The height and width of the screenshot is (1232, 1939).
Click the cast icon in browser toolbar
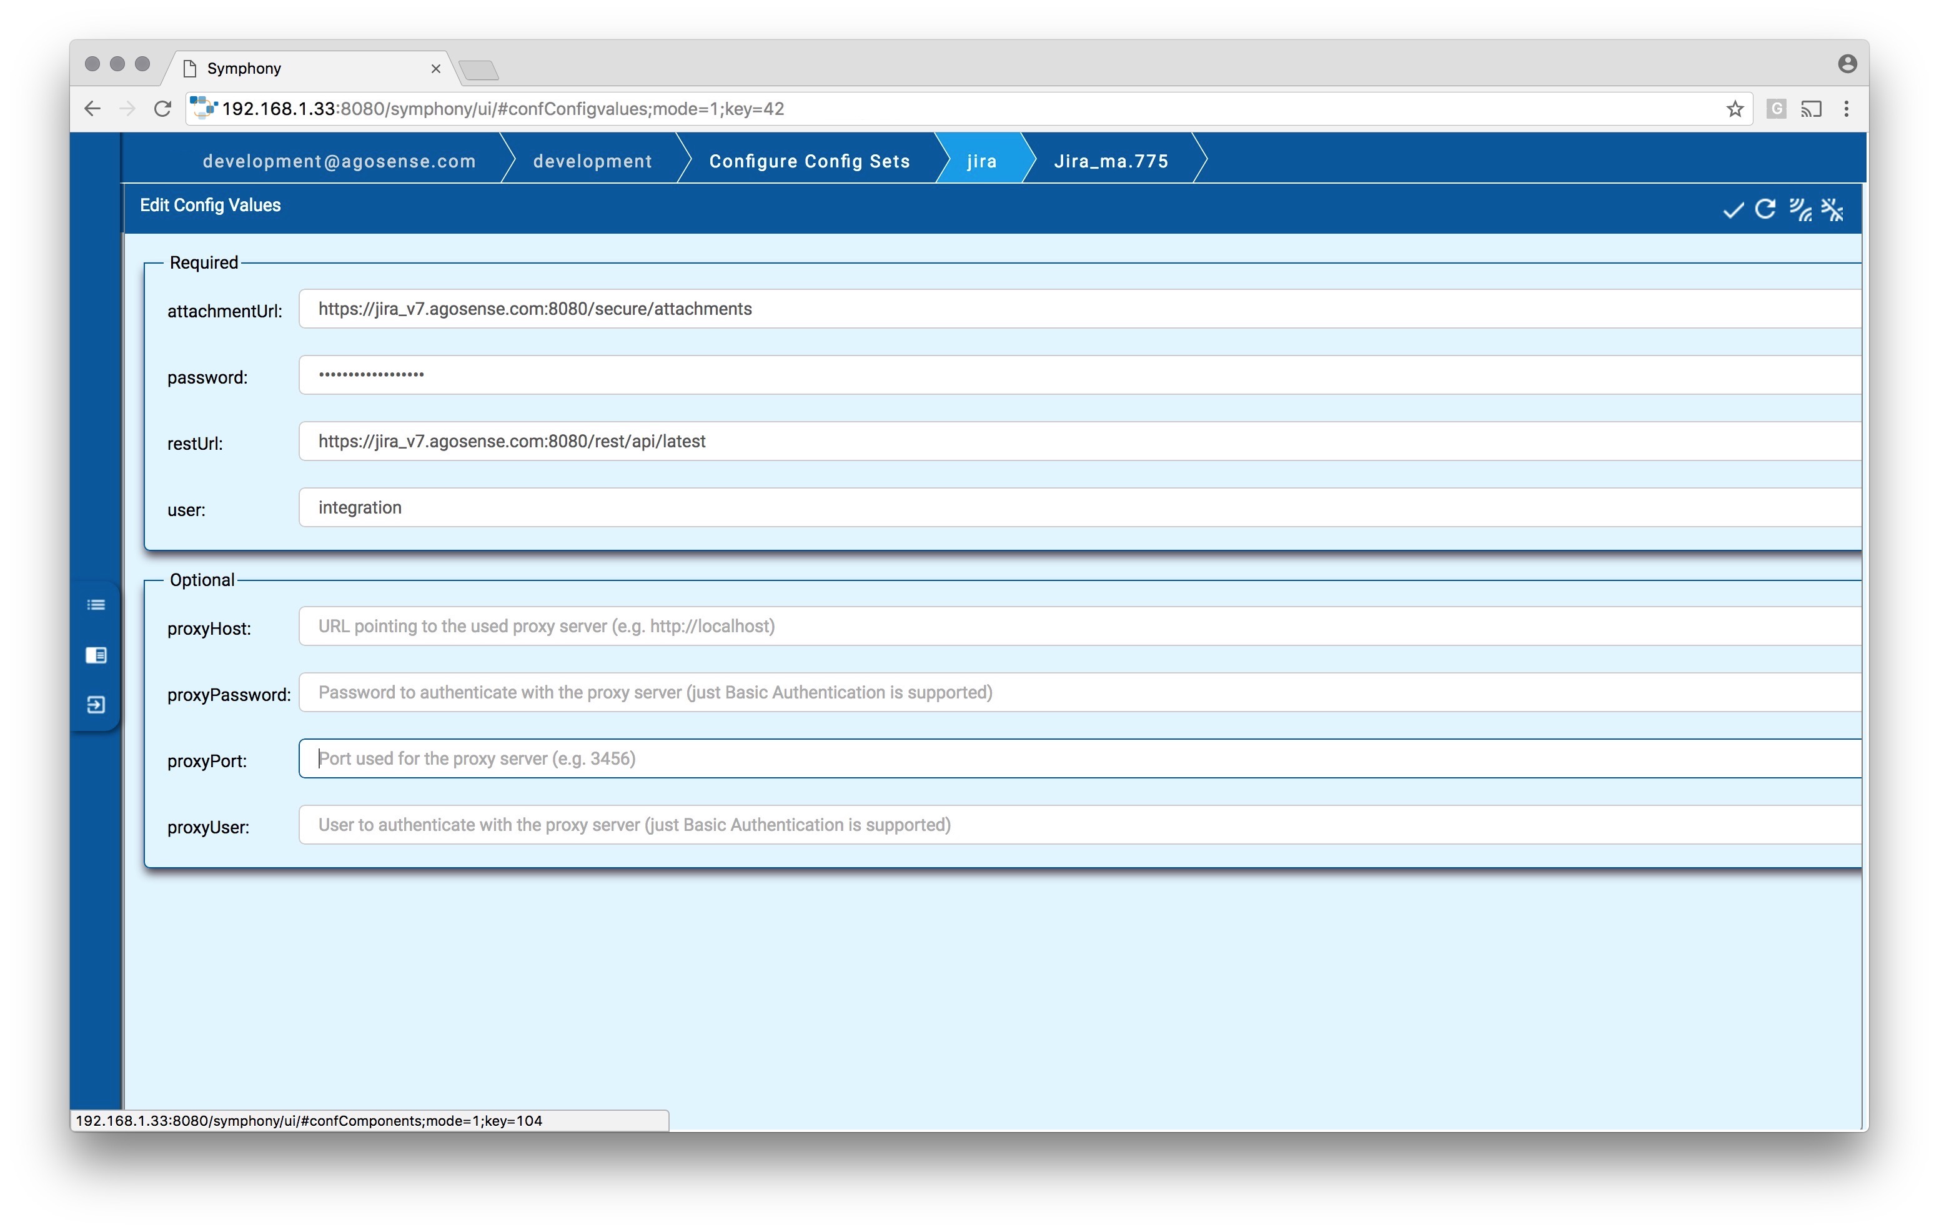click(1811, 109)
